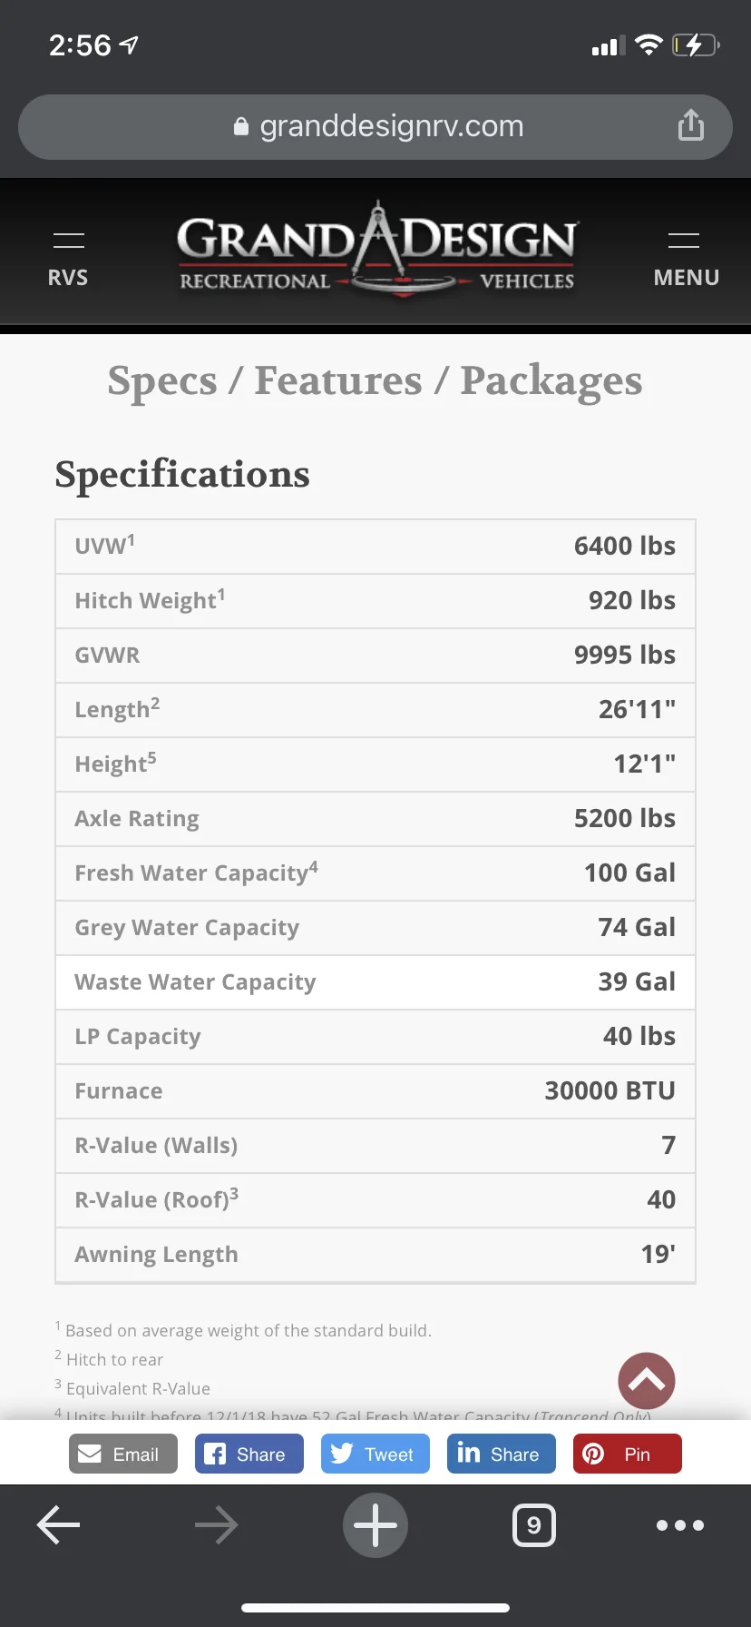
Task: Click the Grand Design logo
Action: [376, 250]
